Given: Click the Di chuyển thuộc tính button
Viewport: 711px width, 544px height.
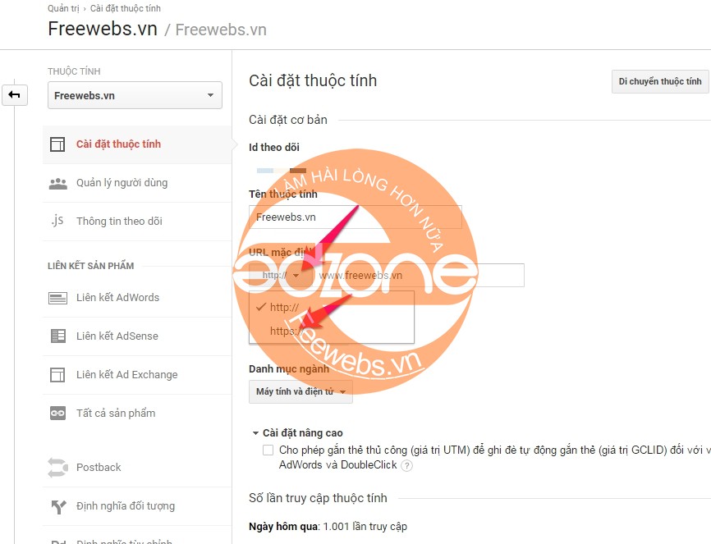Looking at the screenshot, I should (660, 81).
